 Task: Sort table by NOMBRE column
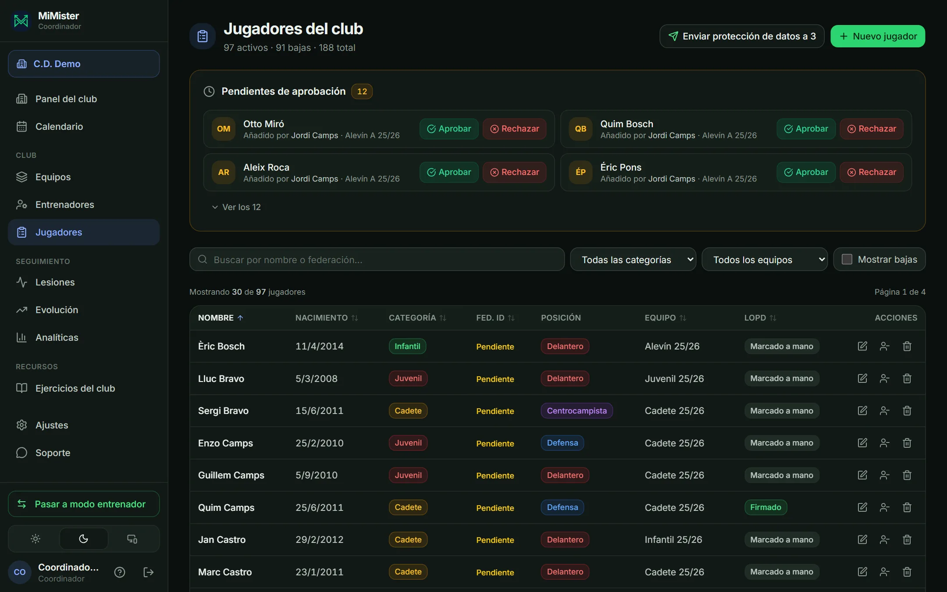coord(221,318)
